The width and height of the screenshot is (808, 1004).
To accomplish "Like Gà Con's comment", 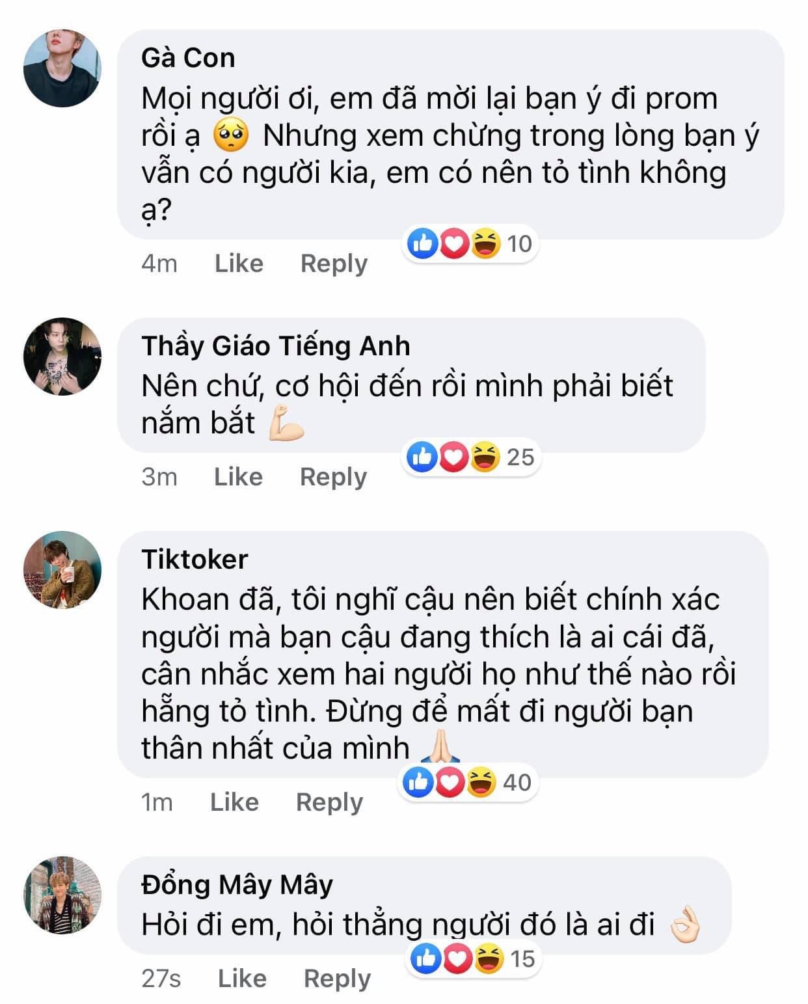I will (x=239, y=264).
